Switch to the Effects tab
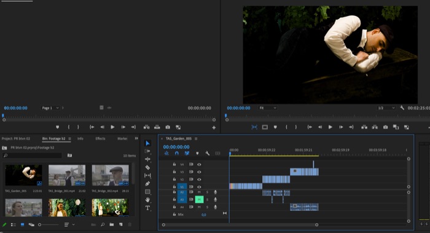The height and width of the screenshot is (233, 430). click(100, 138)
